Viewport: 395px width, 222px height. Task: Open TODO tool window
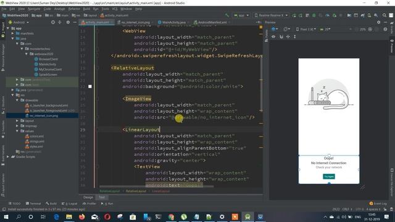(15, 203)
